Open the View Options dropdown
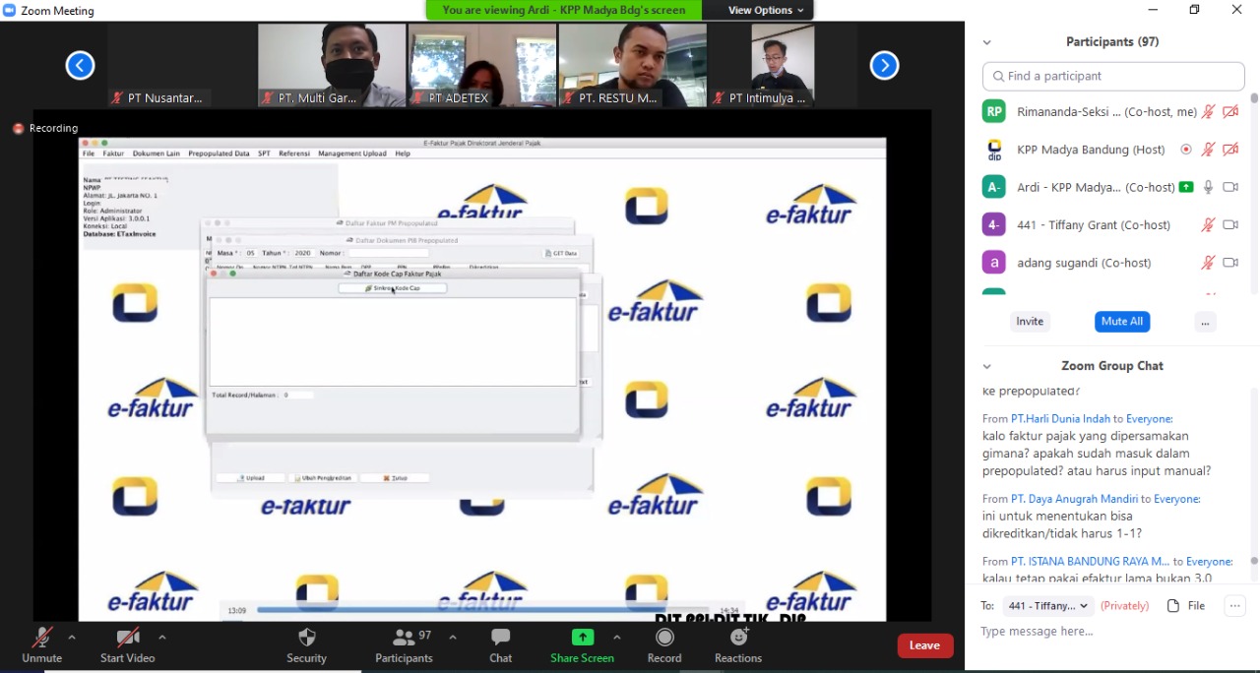 tap(766, 10)
